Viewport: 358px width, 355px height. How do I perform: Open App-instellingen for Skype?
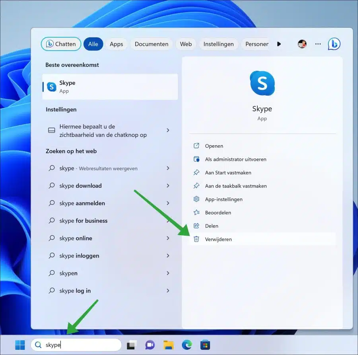(x=263, y=199)
